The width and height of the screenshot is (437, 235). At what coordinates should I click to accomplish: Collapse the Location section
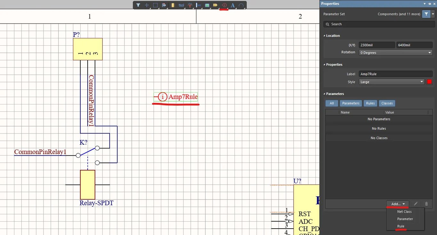[324, 36]
